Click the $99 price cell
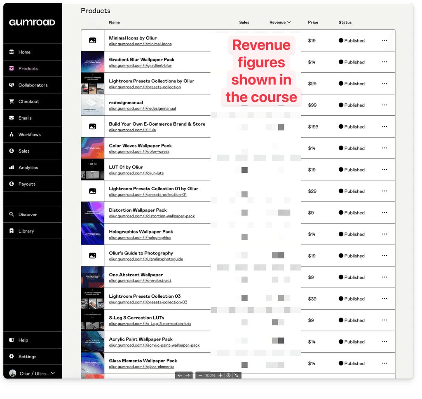 click(312, 105)
